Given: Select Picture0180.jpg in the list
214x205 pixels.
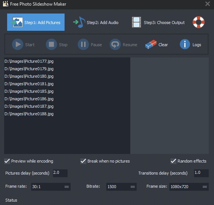Looking at the screenshot, I should [x=67, y=76].
